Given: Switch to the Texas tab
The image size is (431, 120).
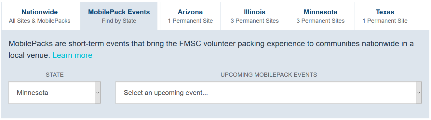Looking at the screenshot, I should [x=385, y=16].
